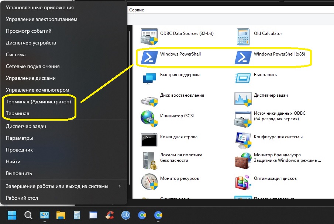Select the Инициатор iSCSI icon
This screenshot has width=334, height=224.
click(x=149, y=119)
